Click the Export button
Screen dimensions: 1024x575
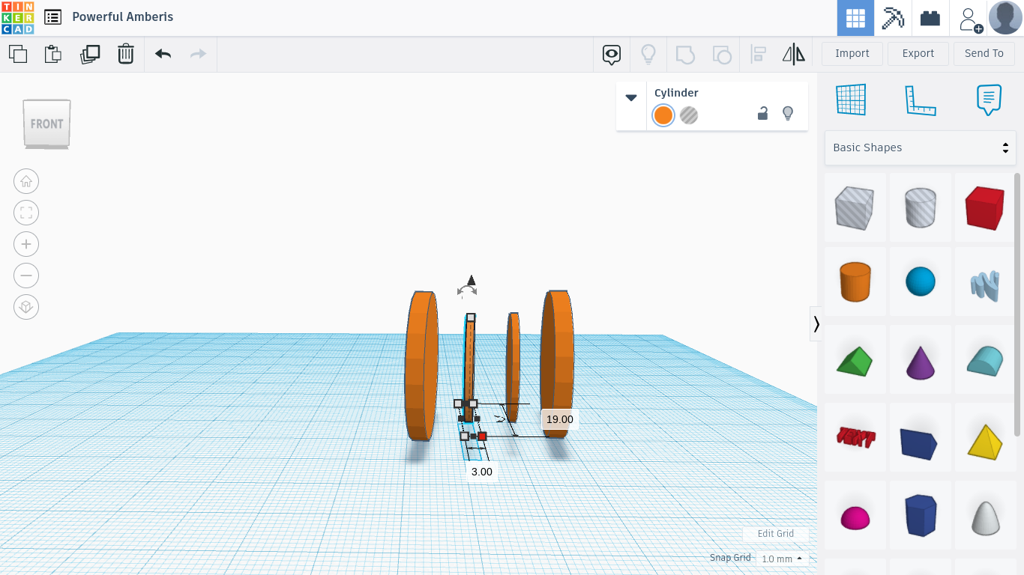click(x=918, y=54)
